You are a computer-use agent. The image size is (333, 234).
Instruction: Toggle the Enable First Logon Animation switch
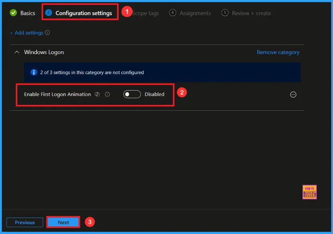132,94
